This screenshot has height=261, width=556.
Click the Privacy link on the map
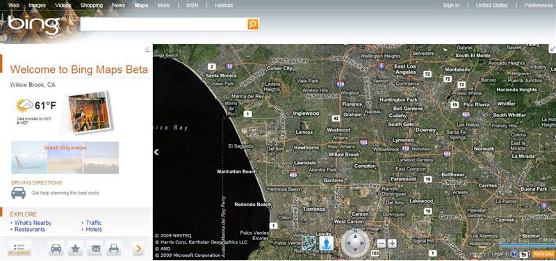[x=478, y=254]
